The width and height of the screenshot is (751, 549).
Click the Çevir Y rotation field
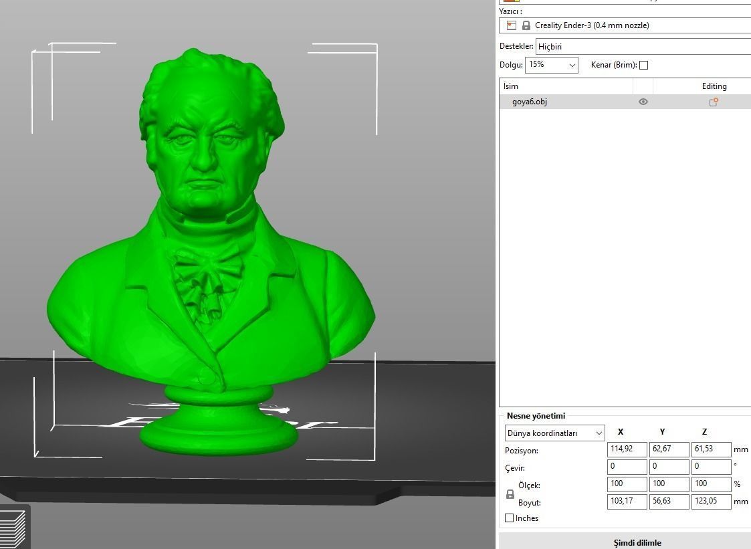[x=669, y=467]
